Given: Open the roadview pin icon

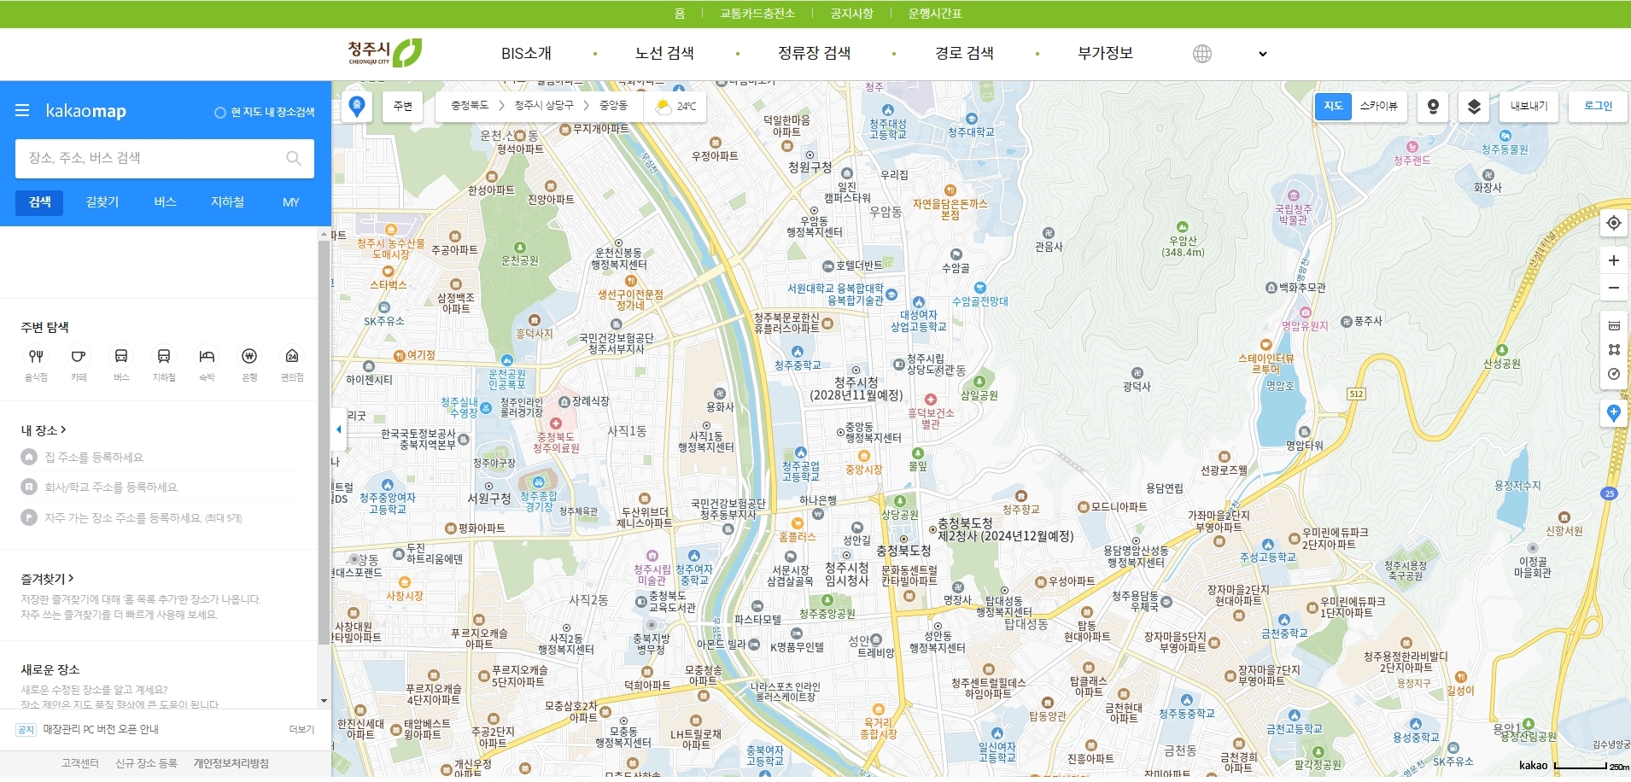Looking at the screenshot, I should point(1433,106).
